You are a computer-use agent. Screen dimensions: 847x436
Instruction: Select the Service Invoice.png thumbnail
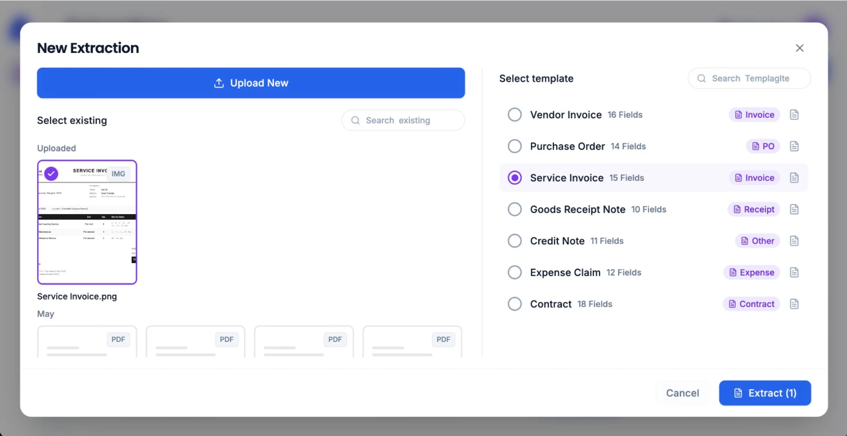click(x=87, y=222)
